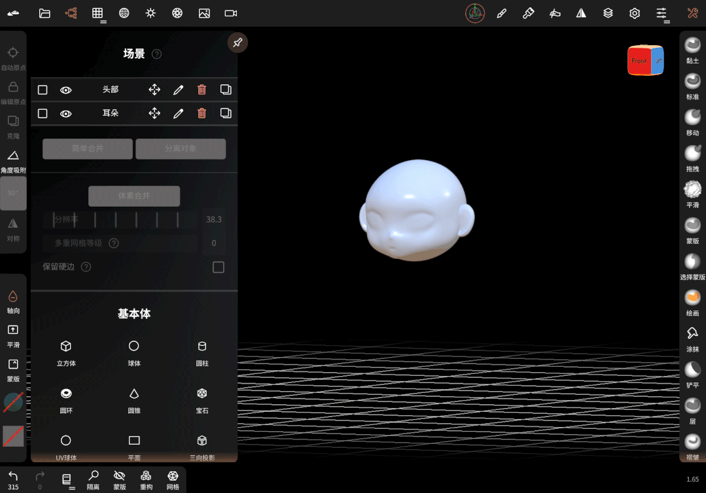706x493 pixels.
Task: Open the material sphere settings
Action: pos(124,14)
